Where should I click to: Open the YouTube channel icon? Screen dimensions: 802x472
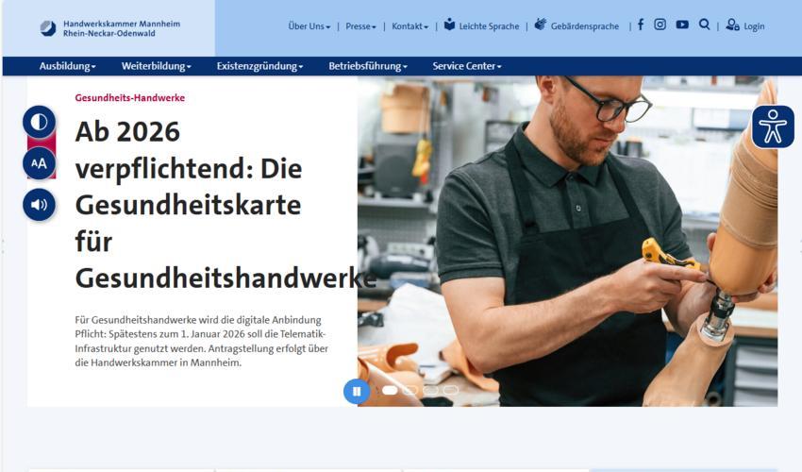682,25
